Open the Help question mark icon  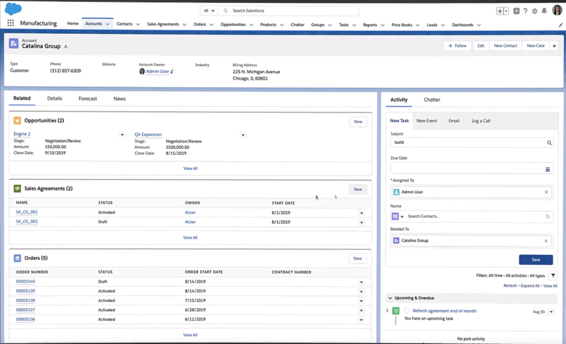pyautogui.click(x=525, y=11)
